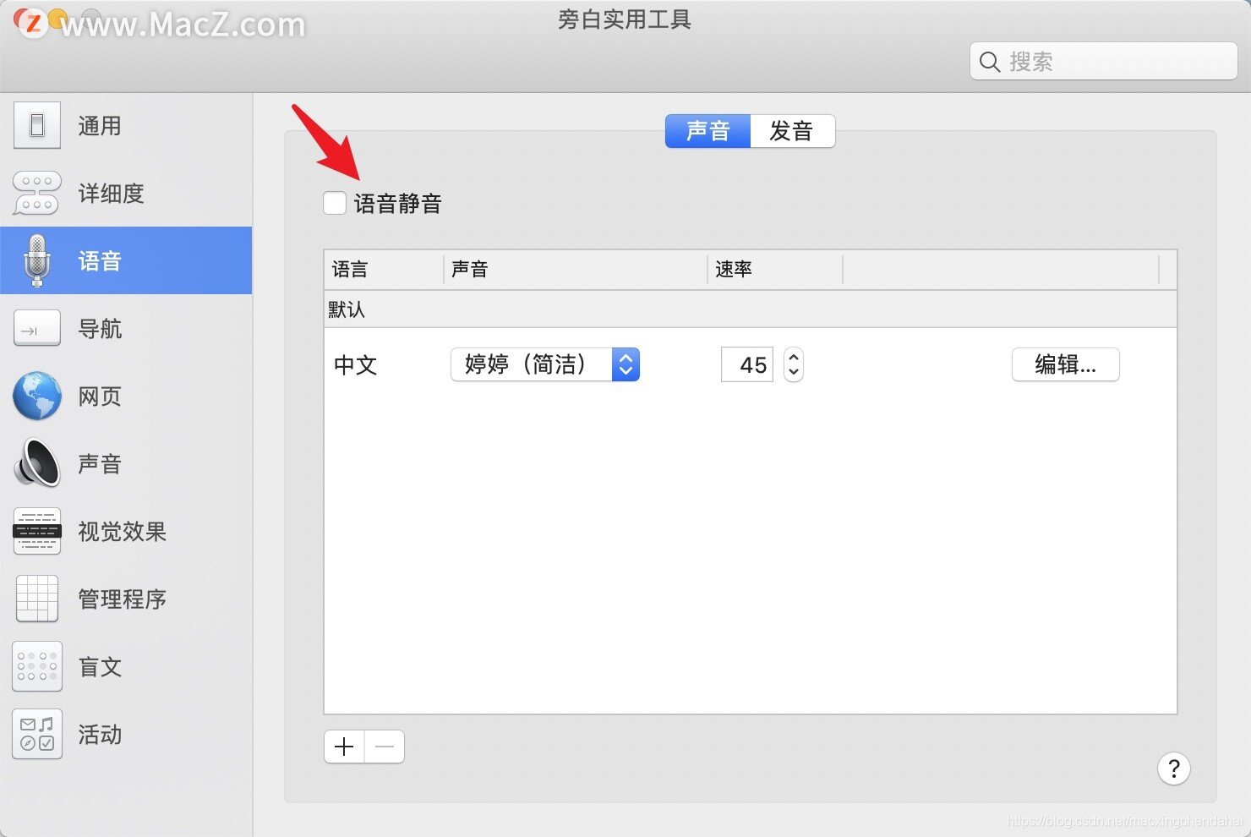Remove language with the minus button
The height and width of the screenshot is (837, 1251).
pos(385,747)
